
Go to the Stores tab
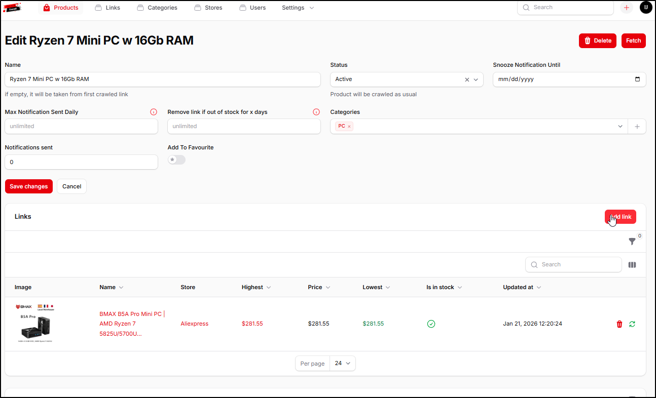[x=208, y=8]
